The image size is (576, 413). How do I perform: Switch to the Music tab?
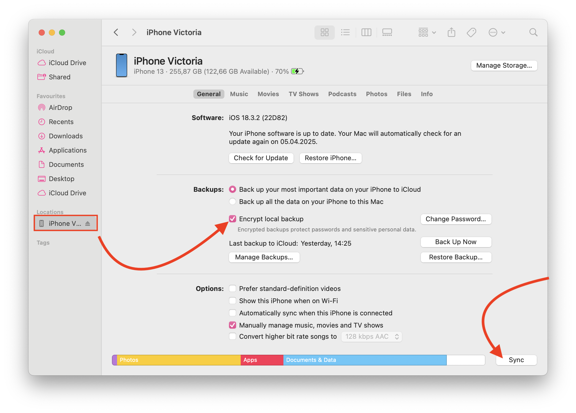pos(239,94)
